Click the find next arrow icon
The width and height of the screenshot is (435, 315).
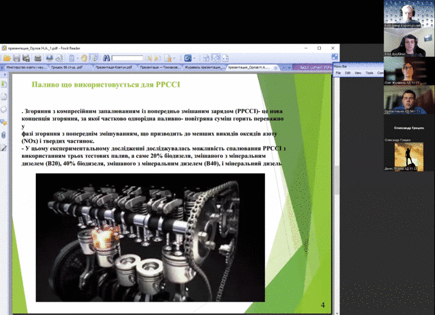(x=158, y=58)
